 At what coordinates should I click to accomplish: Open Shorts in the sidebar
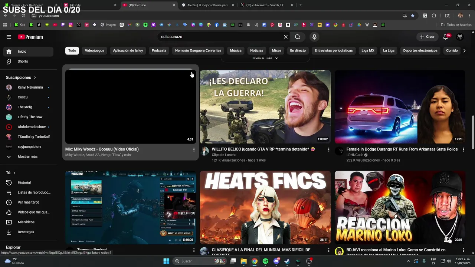28,61
